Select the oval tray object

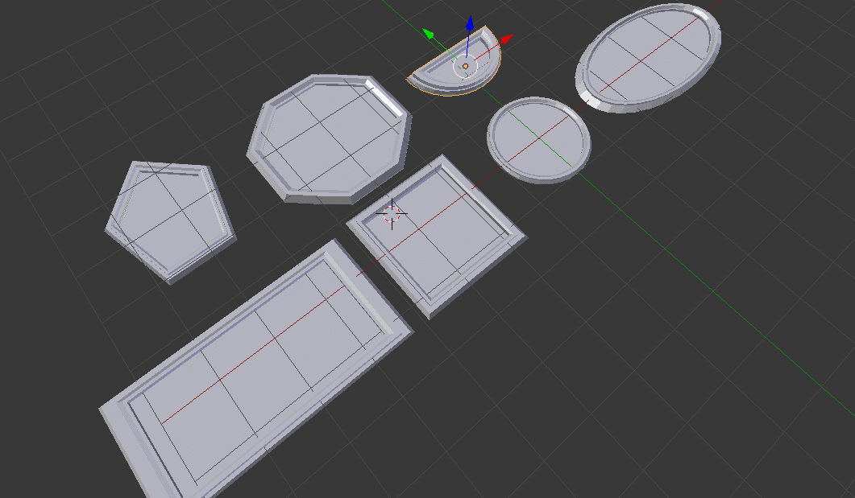(649, 58)
